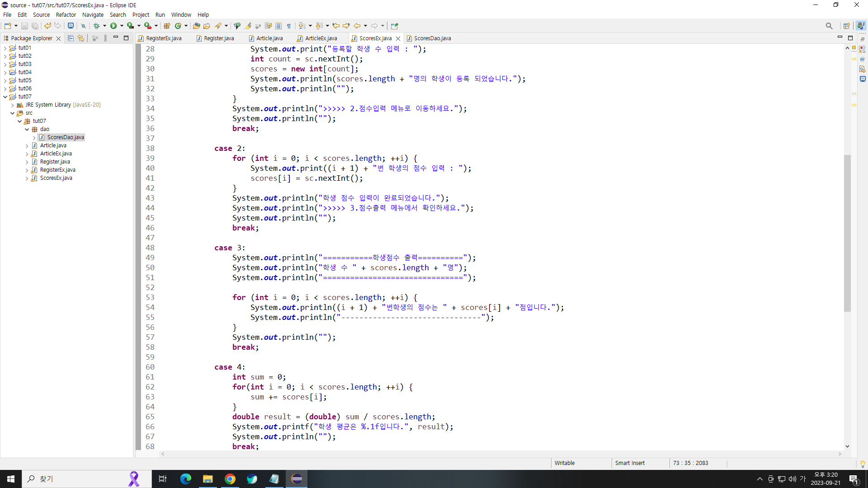This screenshot has width=868, height=488.
Task: Open the Run button dropdown arrow
Action: [x=122, y=26]
